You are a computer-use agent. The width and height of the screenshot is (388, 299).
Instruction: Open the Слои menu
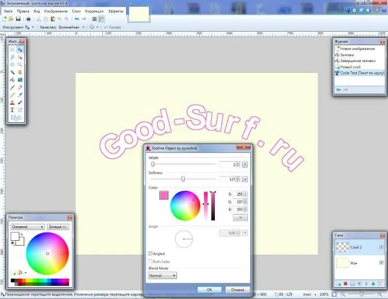coord(76,11)
